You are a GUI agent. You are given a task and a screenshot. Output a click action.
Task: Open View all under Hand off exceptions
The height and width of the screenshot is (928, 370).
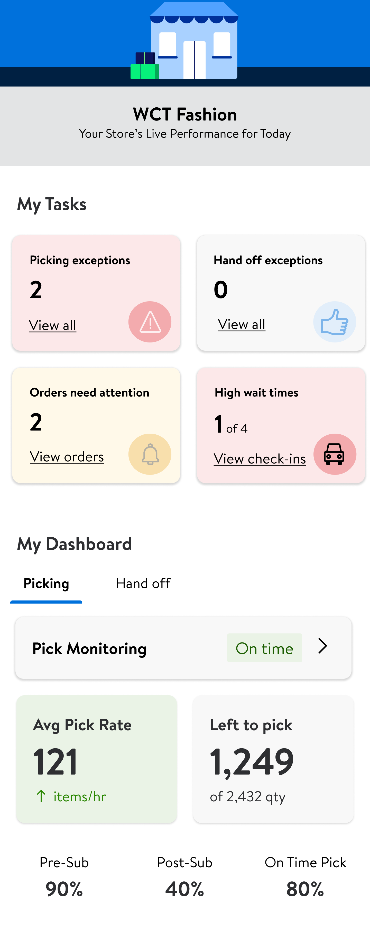click(x=242, y=325)
